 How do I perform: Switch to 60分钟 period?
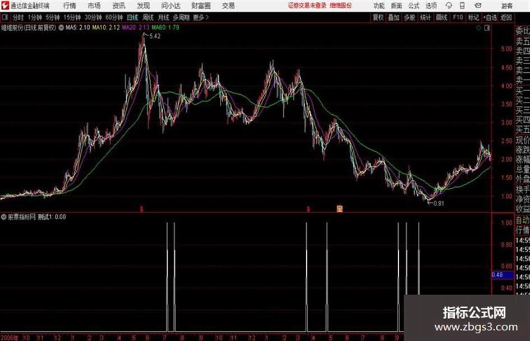pyautogui.click(x=114, y=17)
